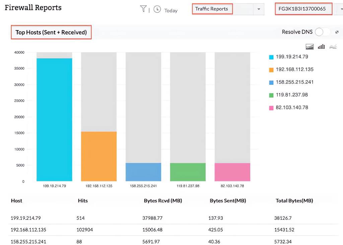This screenshot has width=343, height=245.
Task: Switch to bar chart view
Action: [321, 47]
